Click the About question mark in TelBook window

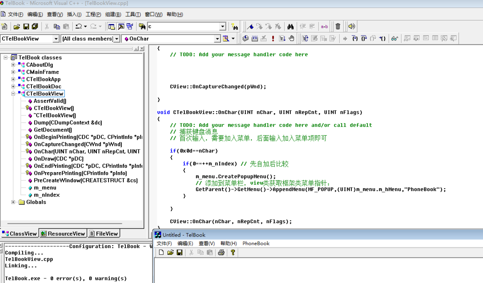click(x=233, y=253)
